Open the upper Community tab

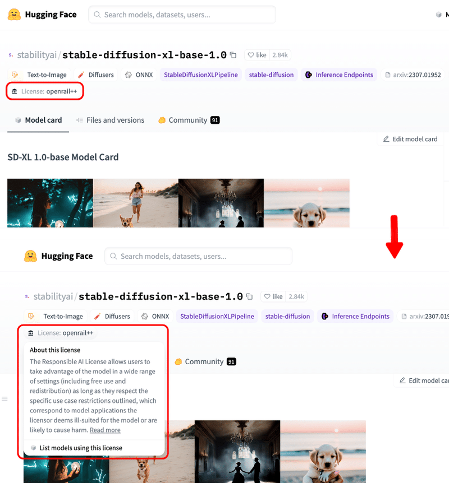coord(189,120)
